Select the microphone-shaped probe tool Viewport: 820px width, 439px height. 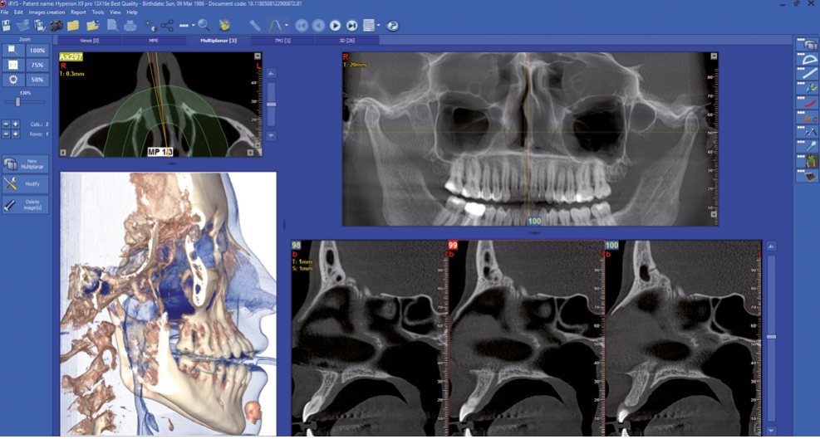pos(807,147)
